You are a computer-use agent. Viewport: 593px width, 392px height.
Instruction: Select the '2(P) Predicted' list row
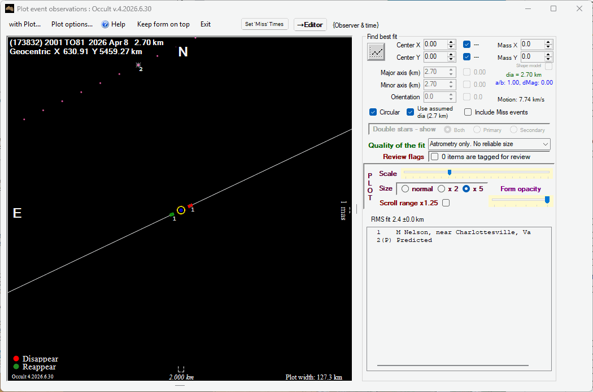[x=404, y=240]
